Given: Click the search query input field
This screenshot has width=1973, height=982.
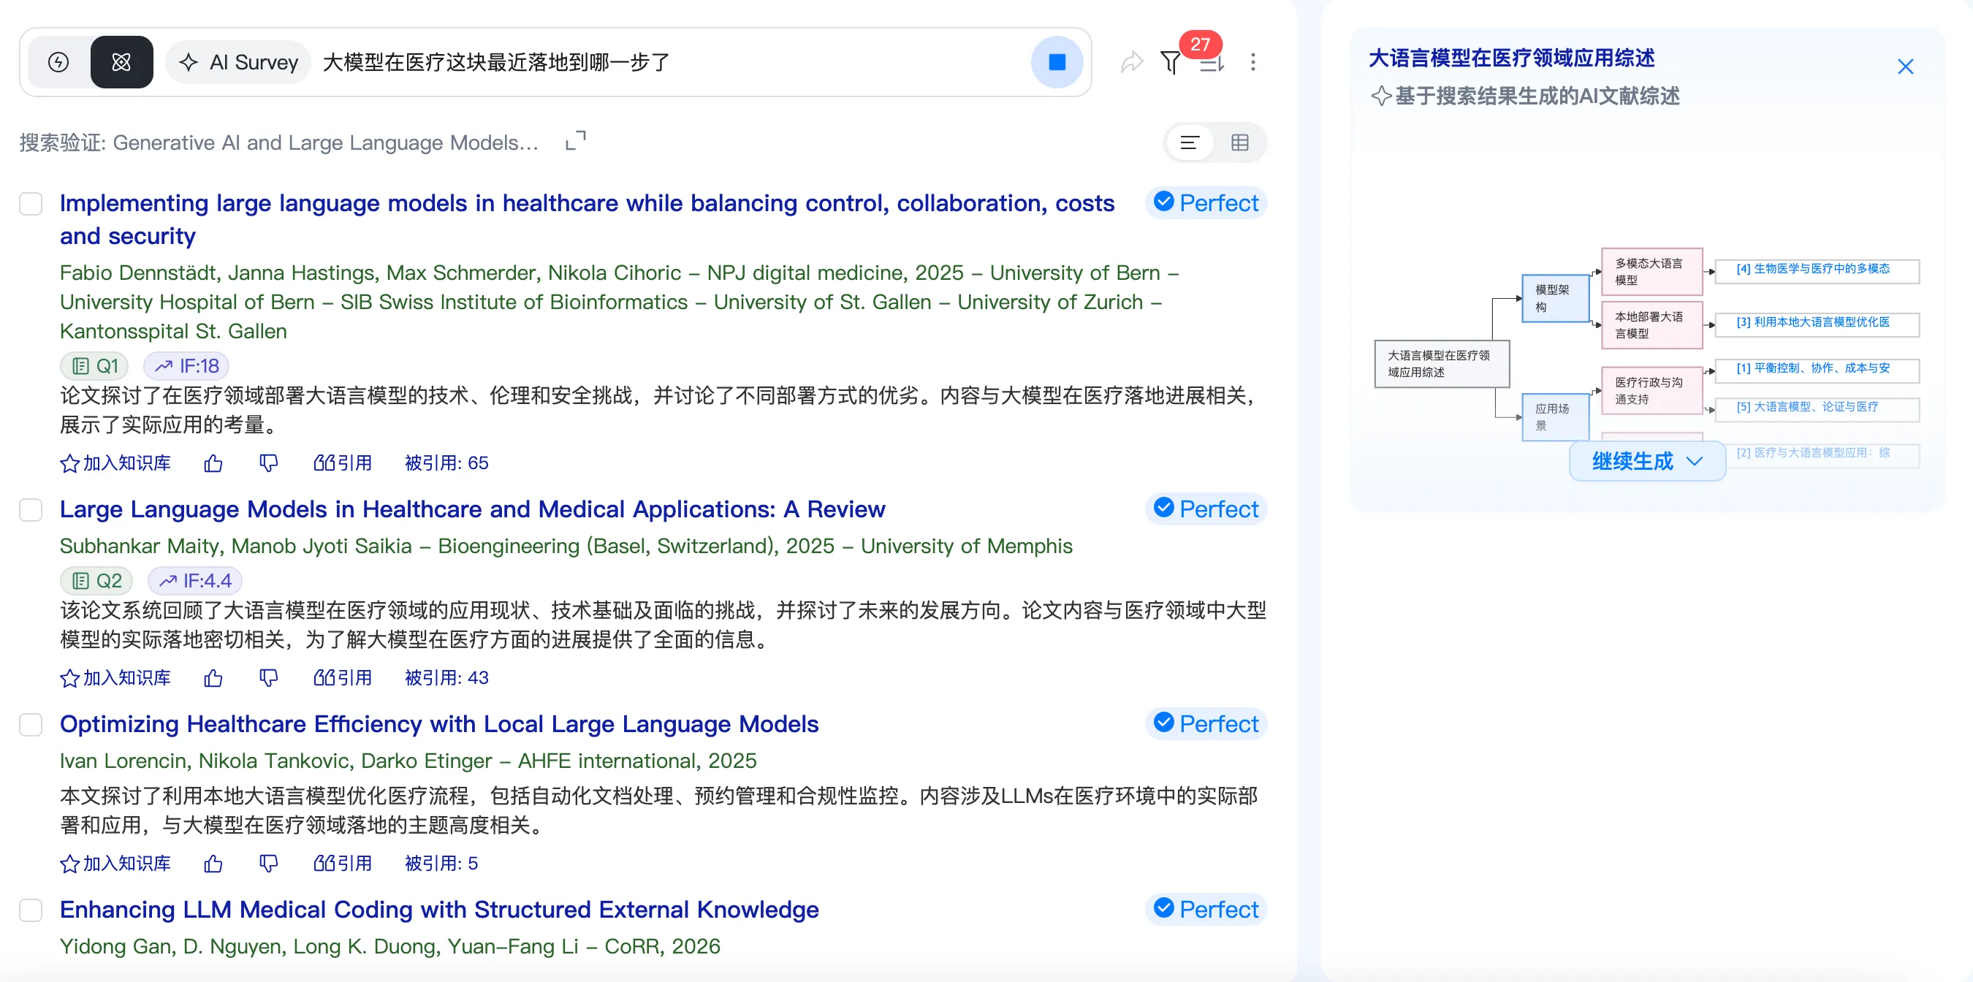Looking at the screenshot, I should (x=670, y=62).
